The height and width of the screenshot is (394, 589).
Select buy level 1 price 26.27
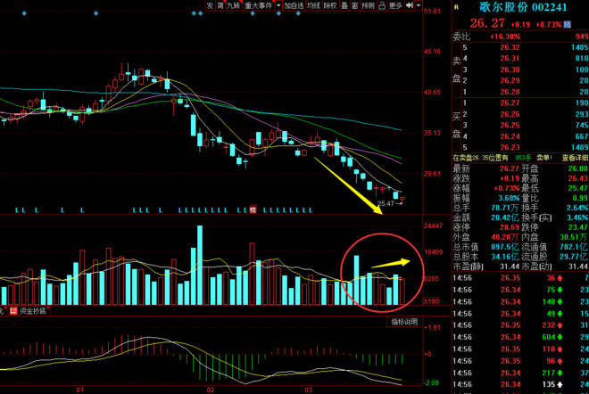coord(510,103)
